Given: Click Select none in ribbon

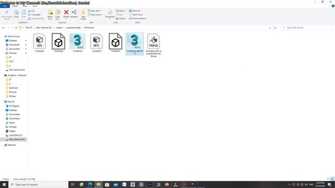Looking at the screenshot, I should pyautogui.click(x=136, y=15).
